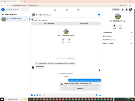135x101 pixels.
Task: Go back from Marketplace with the arrow
Action: click(x=3, y=14)
